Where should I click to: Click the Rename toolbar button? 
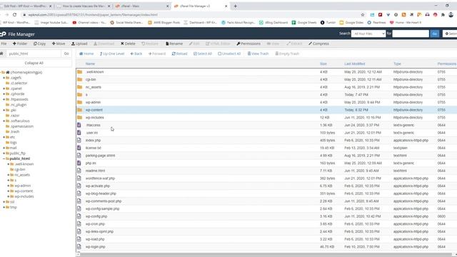174,44
